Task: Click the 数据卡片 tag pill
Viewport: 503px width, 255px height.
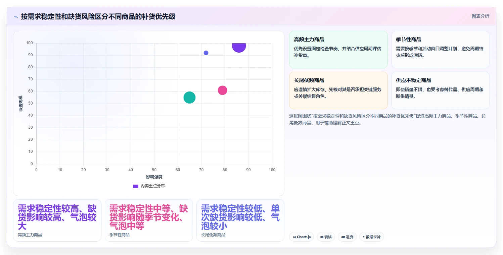Action: click(x=371, y=237)
